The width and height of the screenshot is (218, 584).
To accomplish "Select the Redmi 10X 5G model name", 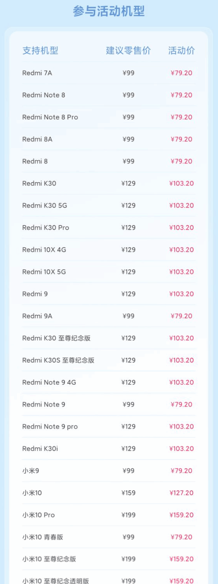I will point(44,272).
